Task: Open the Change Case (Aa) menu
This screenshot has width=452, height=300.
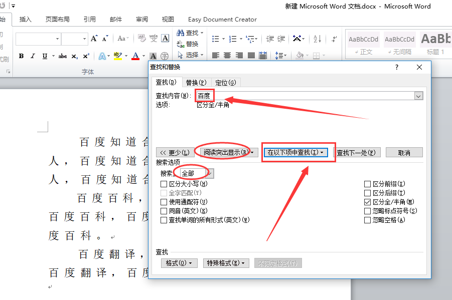Action: coord(123,38)
